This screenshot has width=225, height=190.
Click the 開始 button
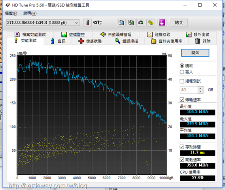(195, 53)
